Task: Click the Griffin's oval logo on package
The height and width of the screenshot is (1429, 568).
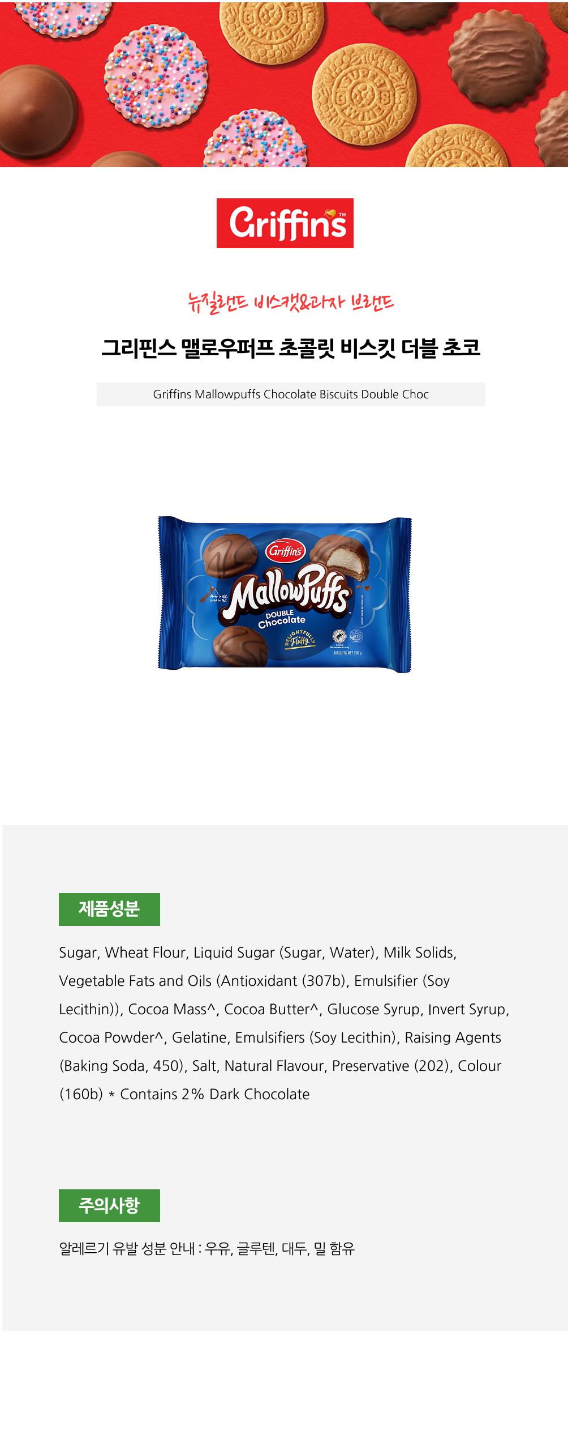Action: click(x=286, y=551)
